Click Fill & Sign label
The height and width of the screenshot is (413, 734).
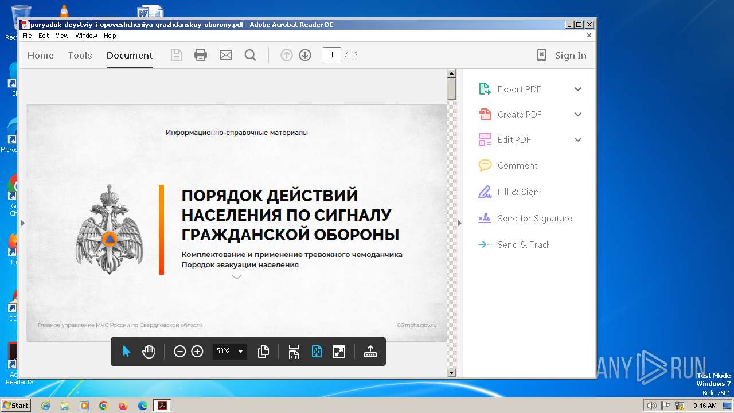tap(518, 192)
